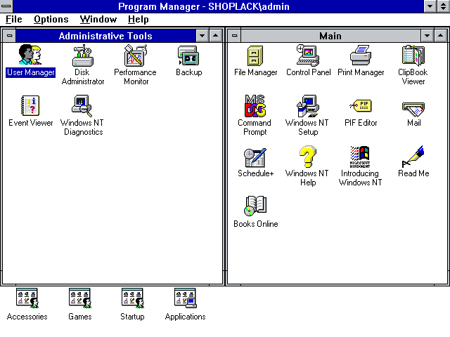Click the Read Me pen icon
The height and width of the screenshot is (337, 450).
point(413,156)
